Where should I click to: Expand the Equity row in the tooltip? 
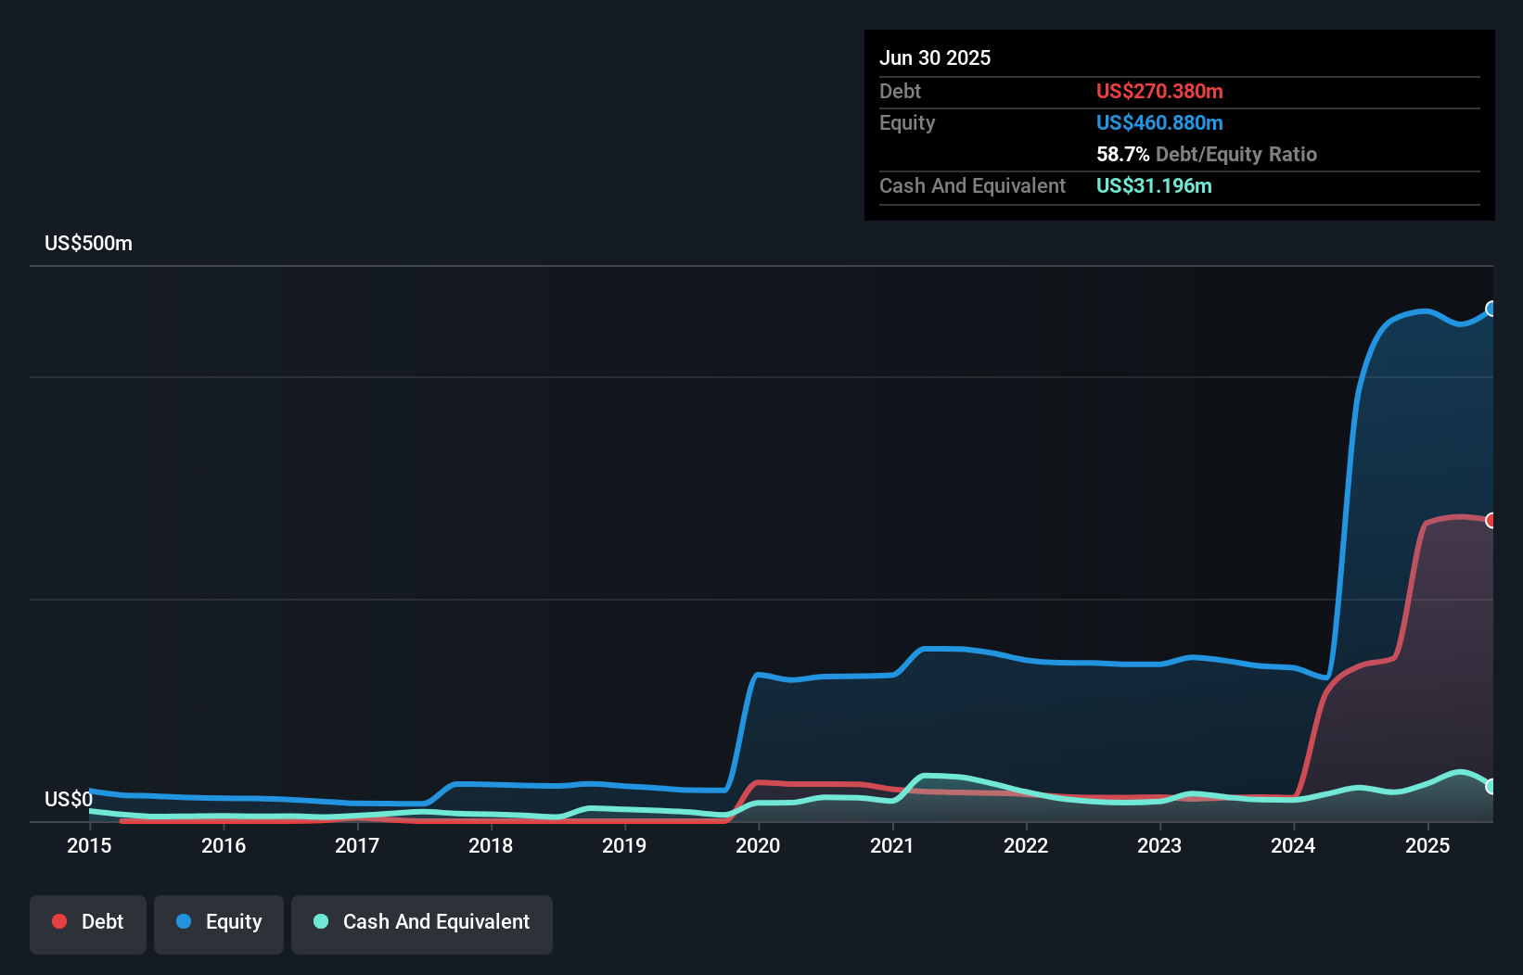906,122
